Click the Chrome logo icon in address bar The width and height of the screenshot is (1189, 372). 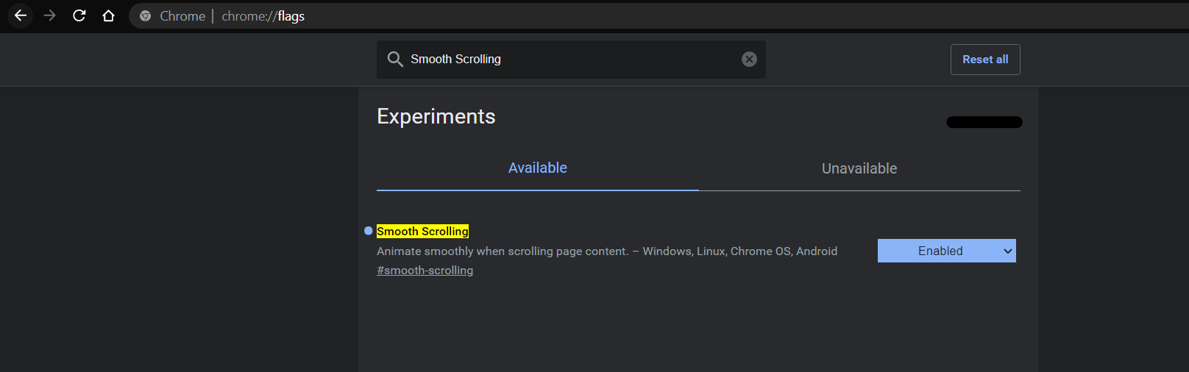coord(146,16)
